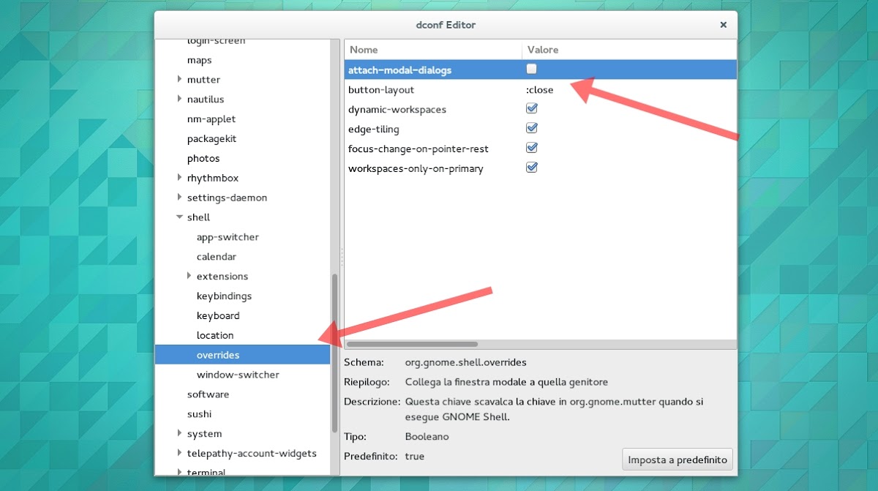Screen dimensions: 878x491
Task: Select the workspaces-only-on-primary key name
Action: click(416, 168)
